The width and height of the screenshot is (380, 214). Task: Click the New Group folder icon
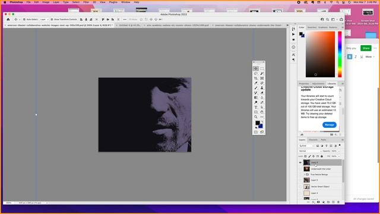[328, 202]
